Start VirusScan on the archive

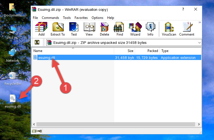click(169, 29)
